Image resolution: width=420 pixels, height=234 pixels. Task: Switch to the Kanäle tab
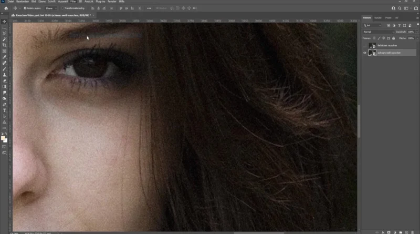pos(378,18)
